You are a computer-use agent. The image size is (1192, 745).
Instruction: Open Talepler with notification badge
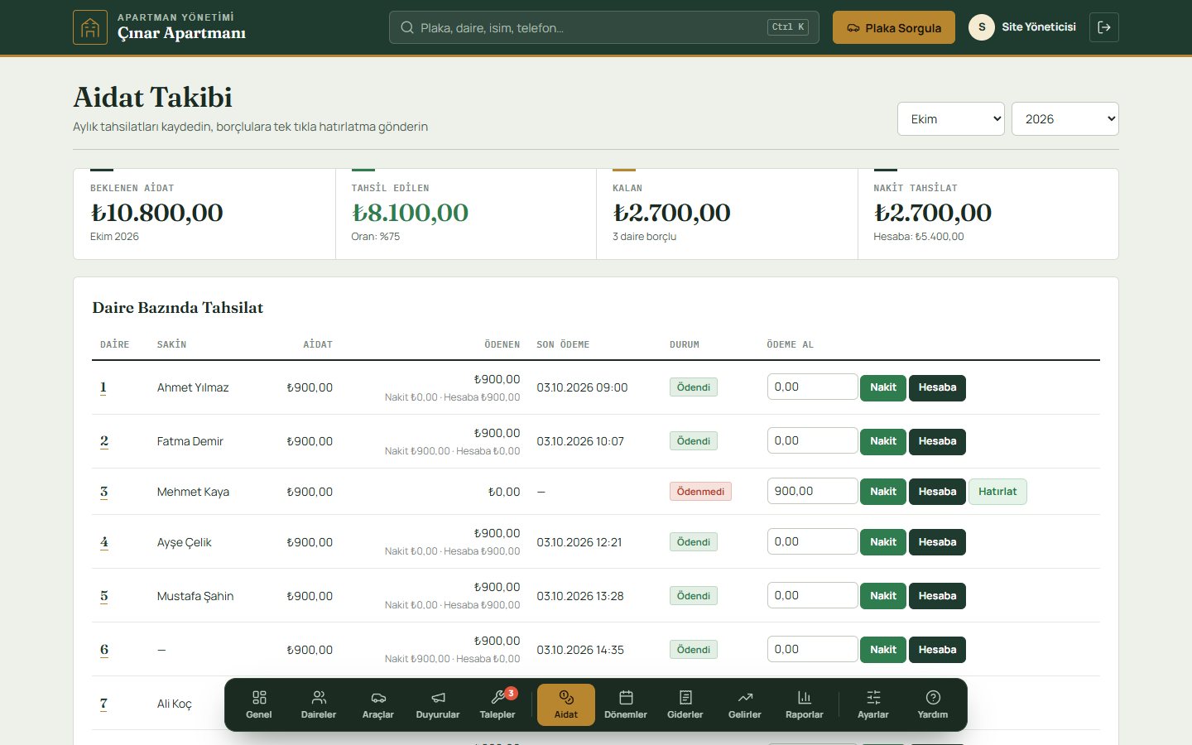pyautogui.click(x=497, y=704)
